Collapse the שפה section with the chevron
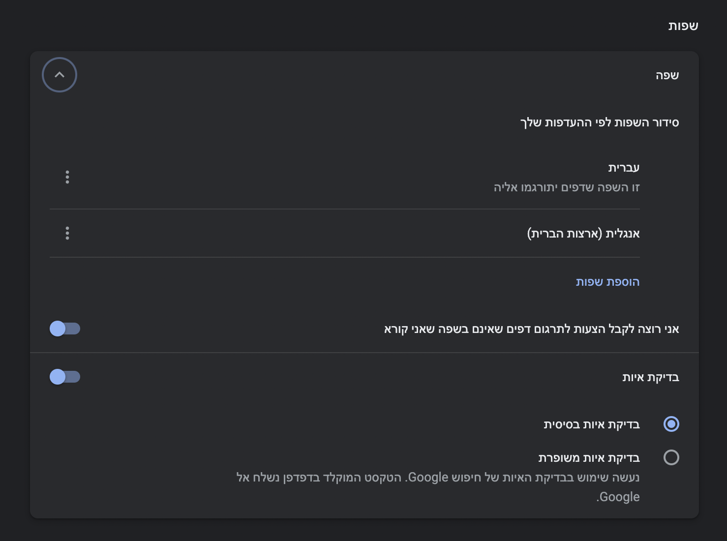This screenshot has width=727, height=541. pyautogui.click(x=60, y=75)
